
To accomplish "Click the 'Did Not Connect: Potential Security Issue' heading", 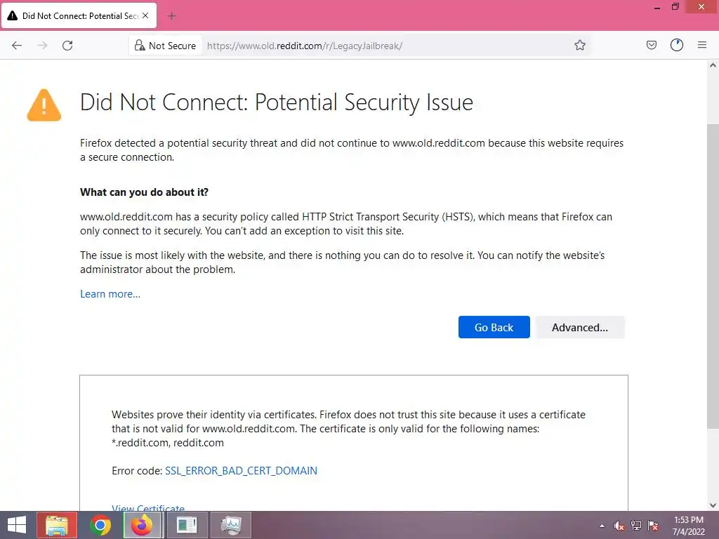I will [277, 102].
